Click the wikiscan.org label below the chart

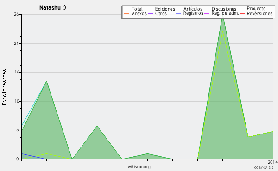[x=139, y=167]
